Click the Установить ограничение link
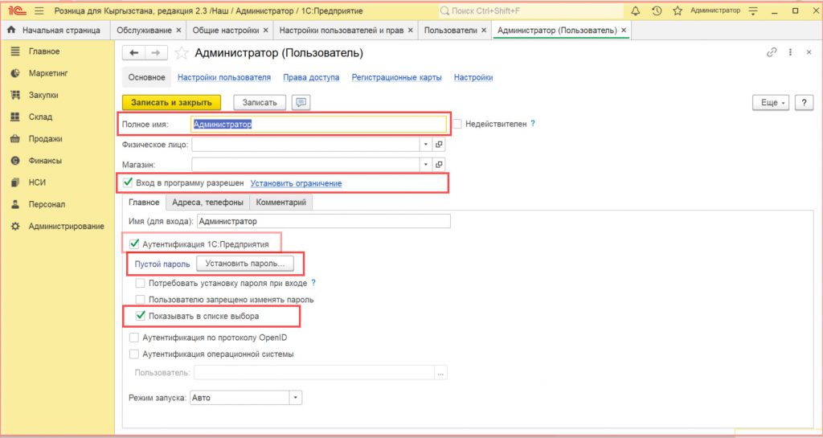 [x=296, y=183]
